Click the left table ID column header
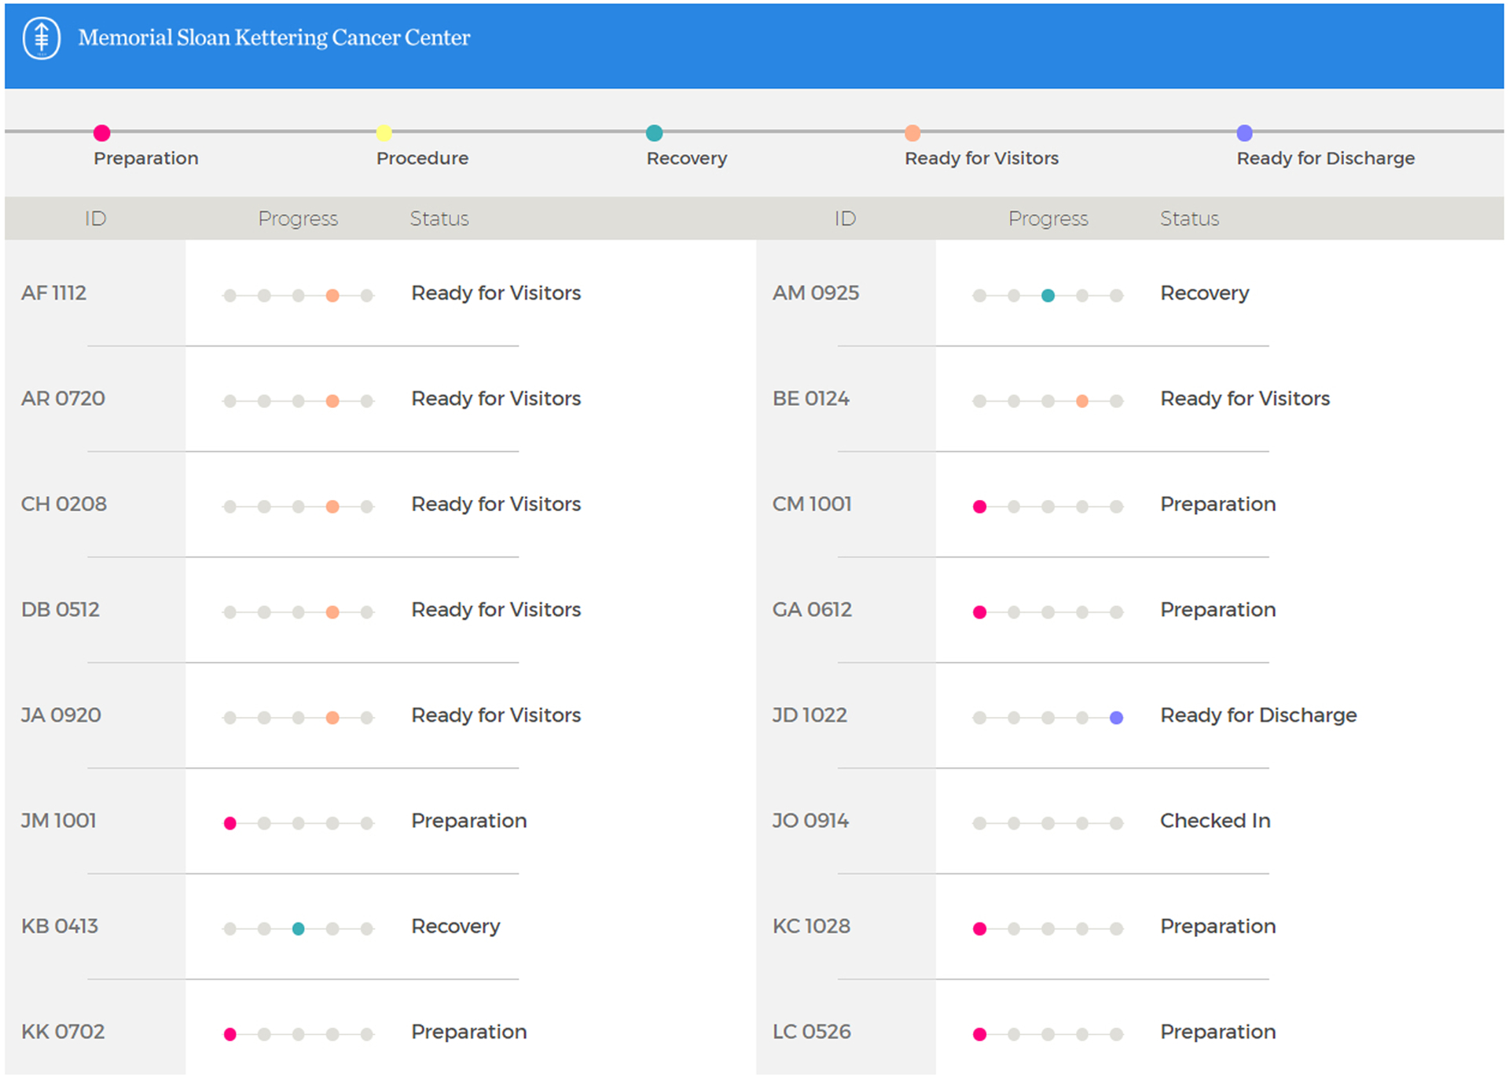This screenshot has height=1077, width=1509. pos(95,219)
